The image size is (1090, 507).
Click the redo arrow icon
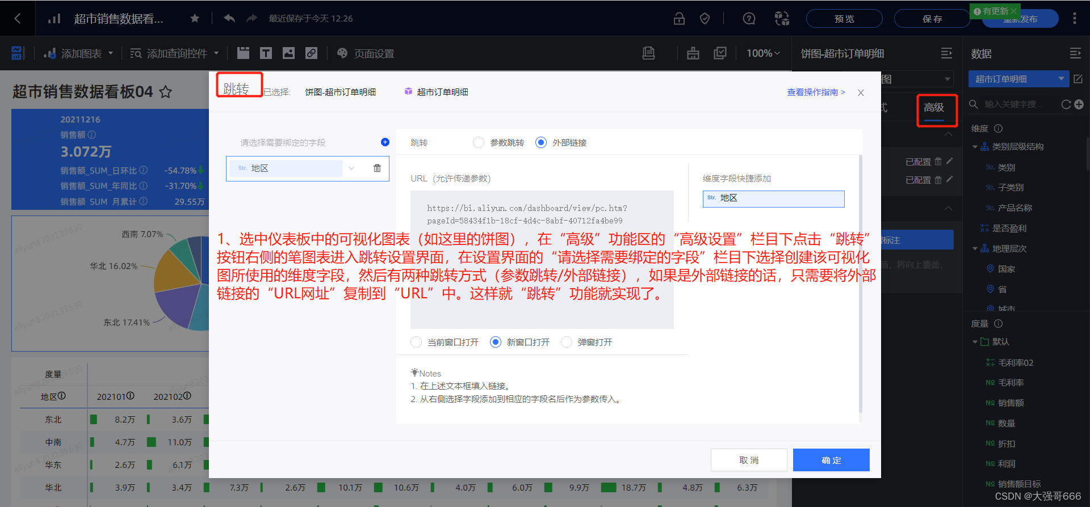click(x=252, y=19)
